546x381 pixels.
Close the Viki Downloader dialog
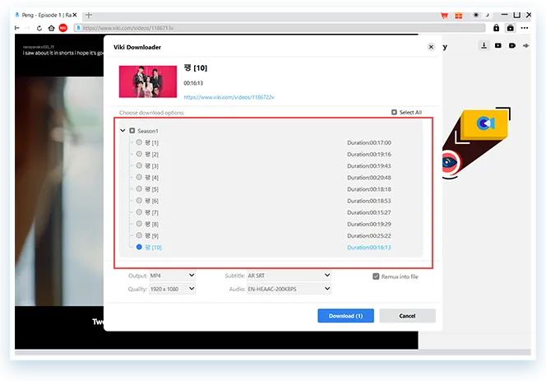(x=431, y=47)
